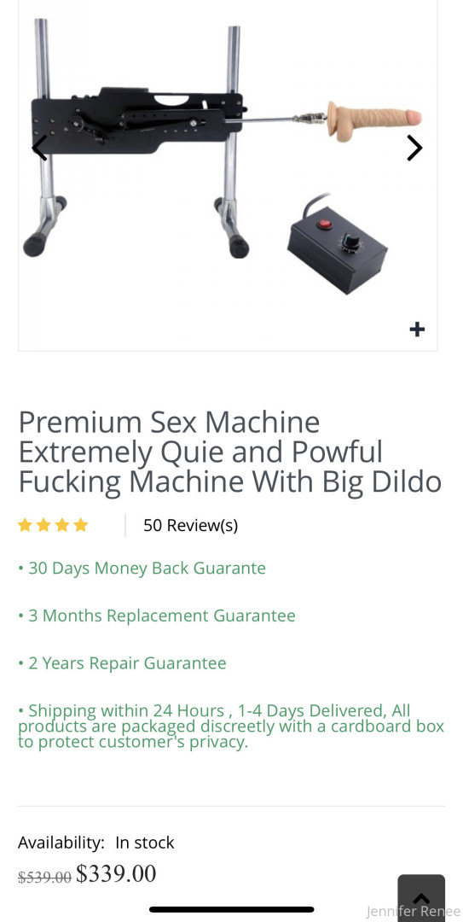
Task: Select the second rating star
Action: click(x=43, y=525)
